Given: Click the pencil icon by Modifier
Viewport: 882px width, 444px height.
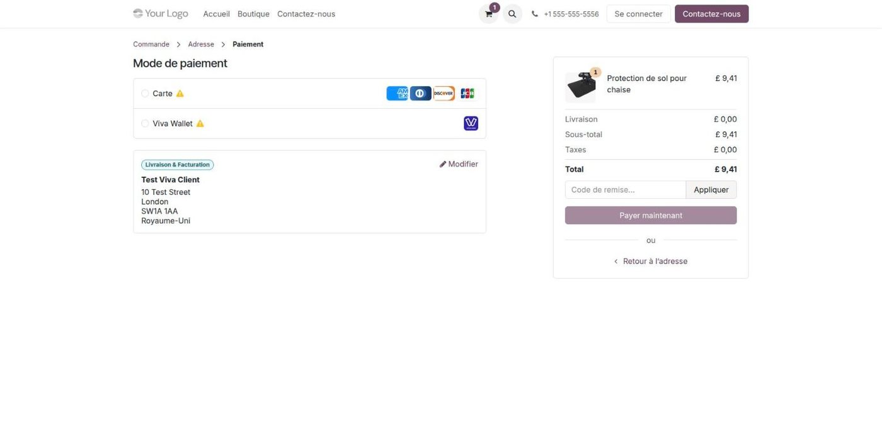Looking at the screenshot, I should (x=443, y=164).
